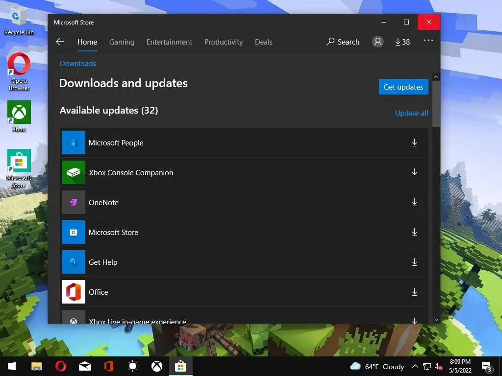This screenshot has width=502, height=376.
Task: Click the scrollbar down arrow
Action: [436, 319]
